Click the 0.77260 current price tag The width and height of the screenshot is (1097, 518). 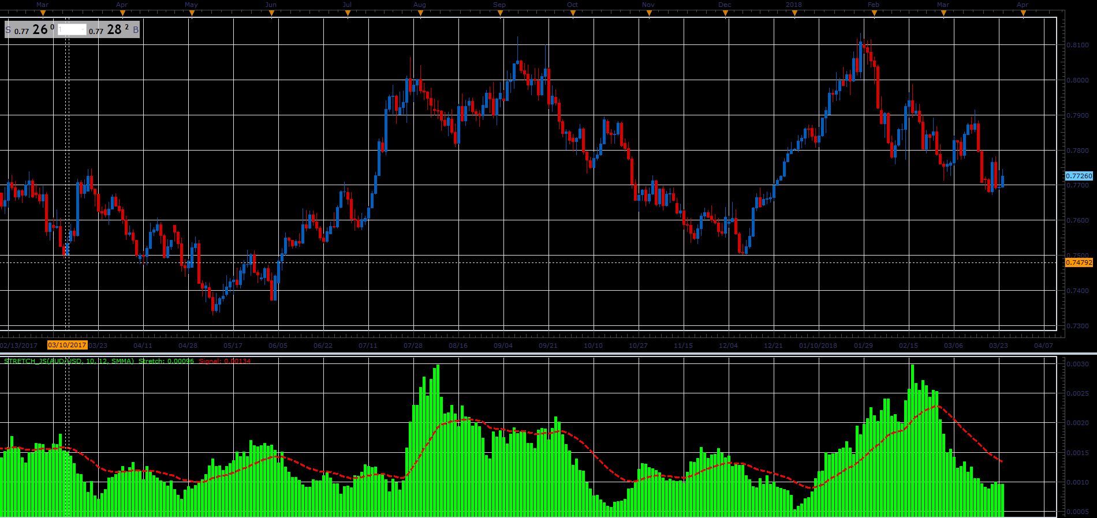coord(1079,176)
